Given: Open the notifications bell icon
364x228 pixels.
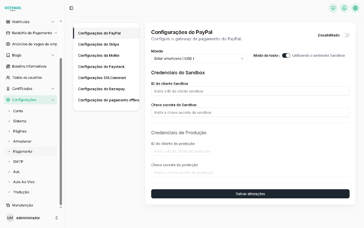Looking at the screenshot, I should pos(344,8).
